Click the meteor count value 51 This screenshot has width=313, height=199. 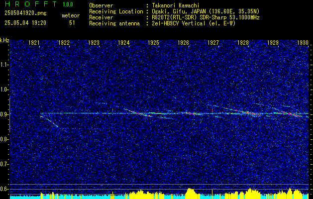click(x=72, y=23)
